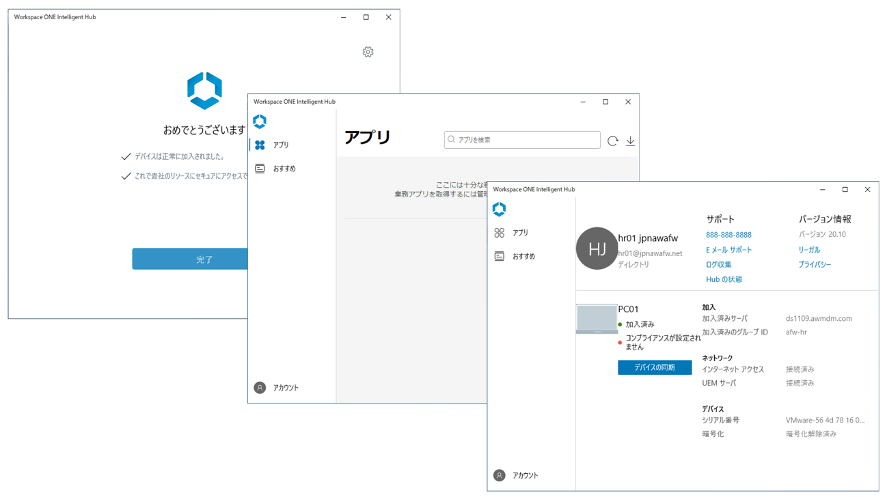Screen dimensions: 887x497
Task: Open settings gear in back Hub window
Action: point(368,52)
